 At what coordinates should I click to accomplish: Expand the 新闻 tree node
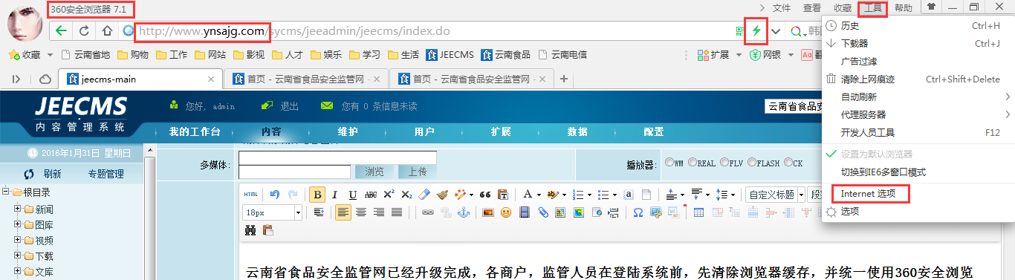pyautogui.click(x=17, y=209)
